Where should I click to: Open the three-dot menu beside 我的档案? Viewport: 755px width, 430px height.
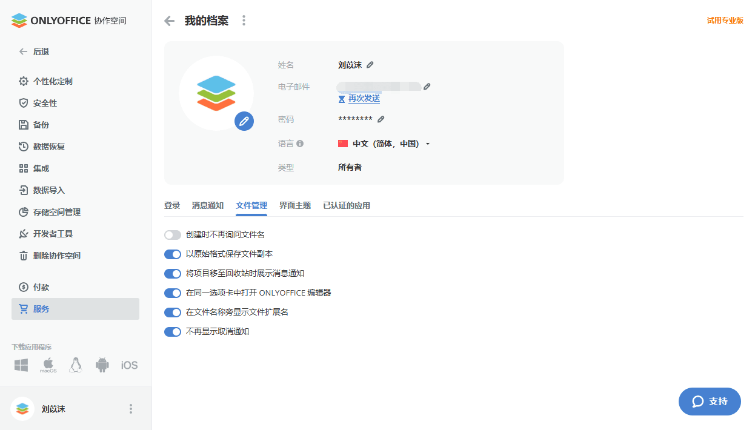coord(244,21)
